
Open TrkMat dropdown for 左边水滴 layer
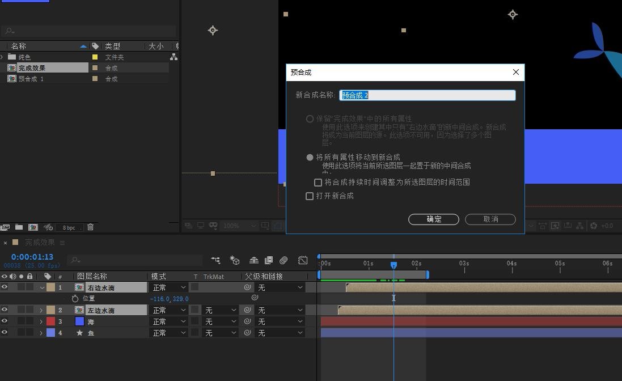pos(221,310)
